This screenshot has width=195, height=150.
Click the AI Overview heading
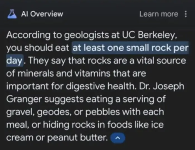pos(42,14)
